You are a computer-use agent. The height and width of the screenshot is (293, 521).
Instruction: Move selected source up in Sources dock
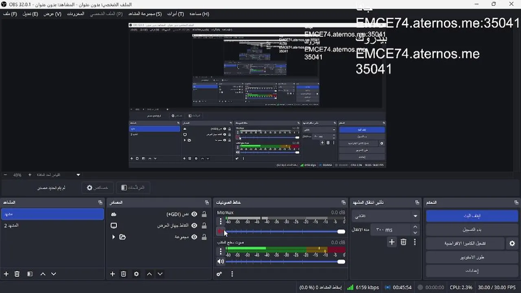[149, 274]
